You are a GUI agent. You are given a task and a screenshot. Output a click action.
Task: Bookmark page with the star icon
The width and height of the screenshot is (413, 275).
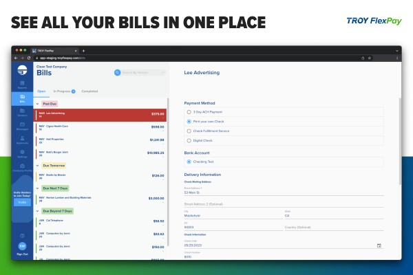tap(370, 58)
